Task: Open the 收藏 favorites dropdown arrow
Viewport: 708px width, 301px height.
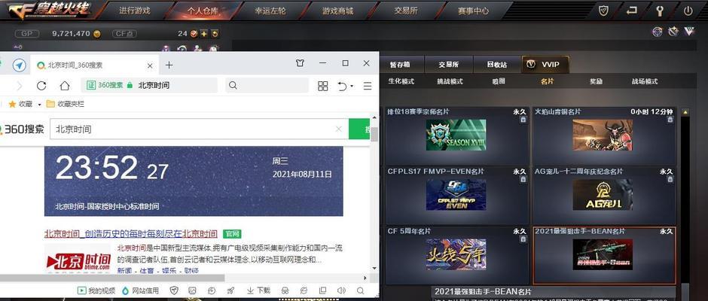Action: tap(39, 105)
